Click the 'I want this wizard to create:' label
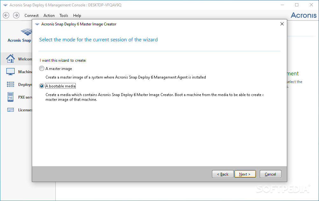The height and width of the screenshot is (201, 319). pyautogui.click(x=63, y=60)
